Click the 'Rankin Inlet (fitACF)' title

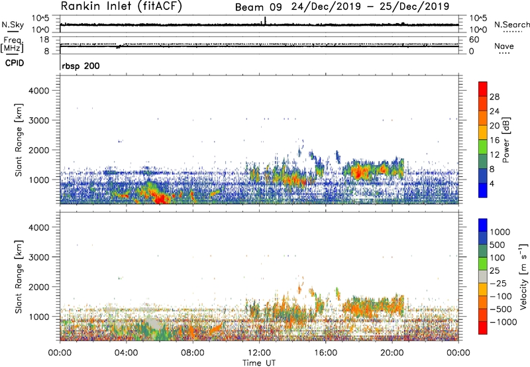(x=121, y=6)
